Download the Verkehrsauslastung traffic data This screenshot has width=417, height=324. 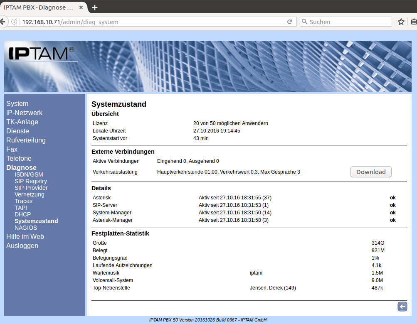click(371, 172)
